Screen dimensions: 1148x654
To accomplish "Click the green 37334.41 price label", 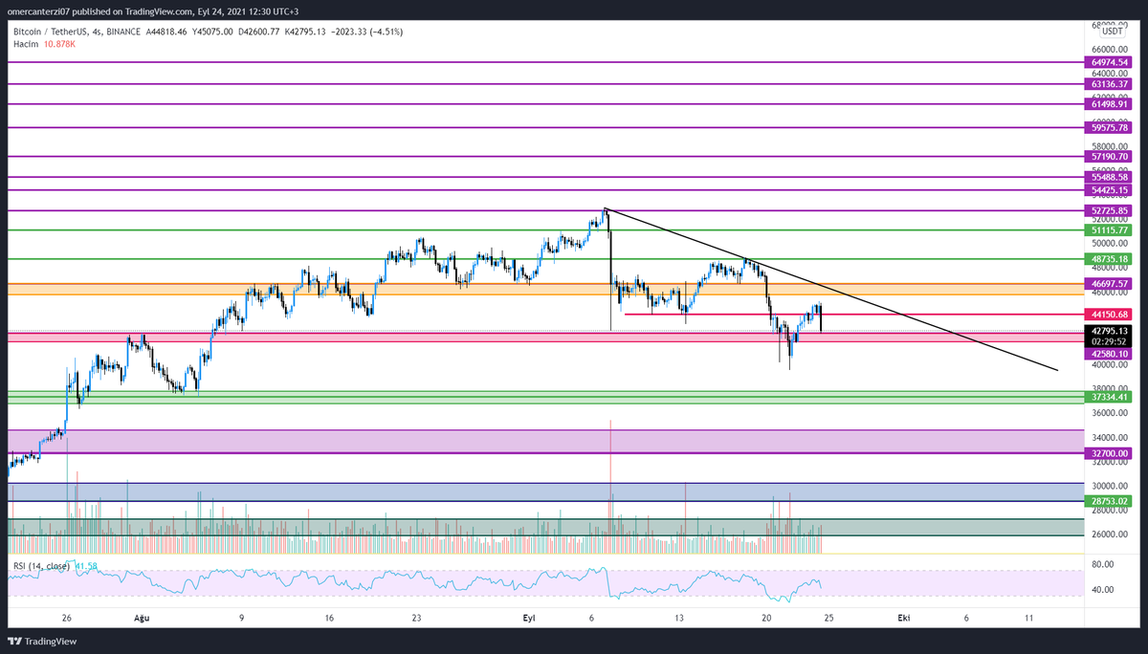I will [x=1109, y=397].
